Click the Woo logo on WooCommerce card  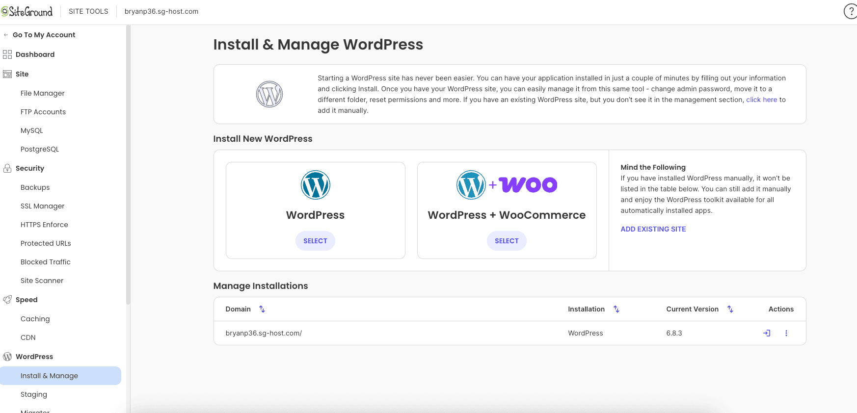528,185
